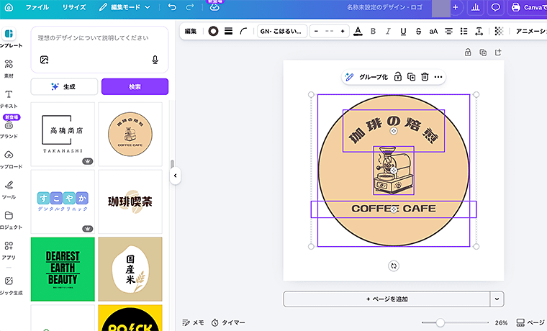This screenshot has height=331, width=547.
Task: Open the アニメート animation option
Action: (x=530, y=32)
